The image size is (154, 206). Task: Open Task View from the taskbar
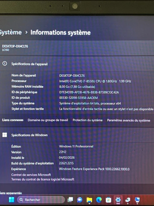[x=70, y=200]
